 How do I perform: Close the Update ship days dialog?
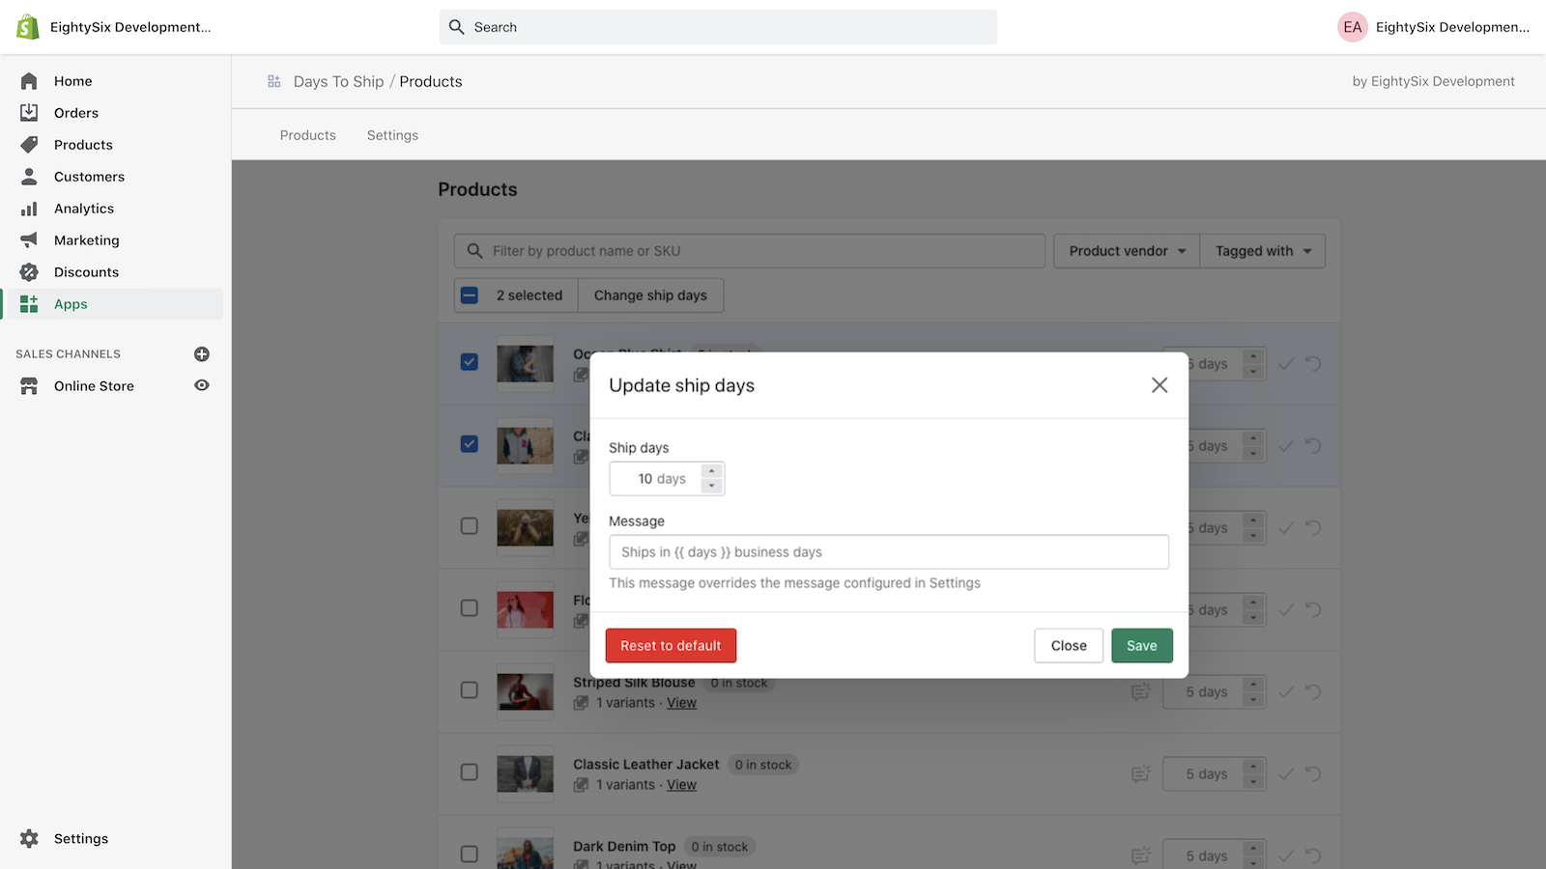pos(1159,385)
